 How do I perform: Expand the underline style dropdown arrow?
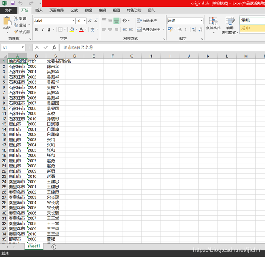(x=53, y=29)
